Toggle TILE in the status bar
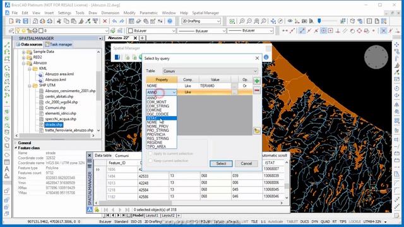Screen dimensions: 404x227 pyautogui.click(x=254, y=221)
